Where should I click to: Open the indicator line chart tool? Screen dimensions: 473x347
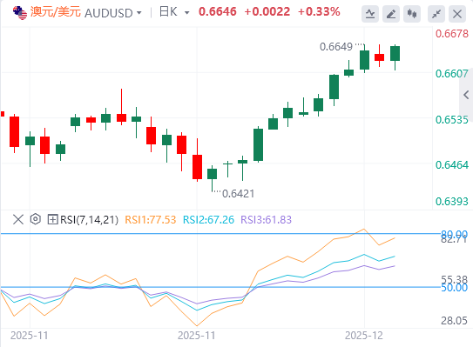pyautogui.click(x=370, y=14)
